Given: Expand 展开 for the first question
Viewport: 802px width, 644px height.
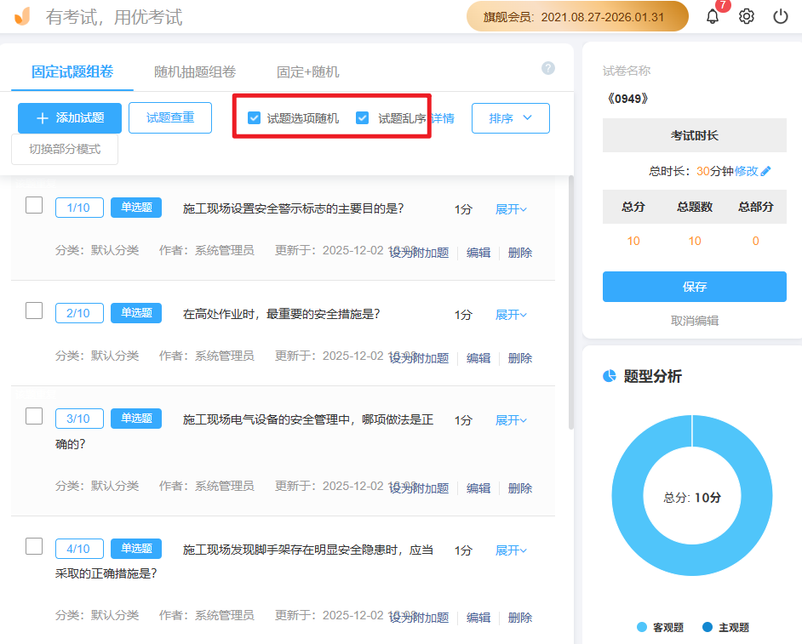Looking at the screenshot, I should tap(510, 208).
